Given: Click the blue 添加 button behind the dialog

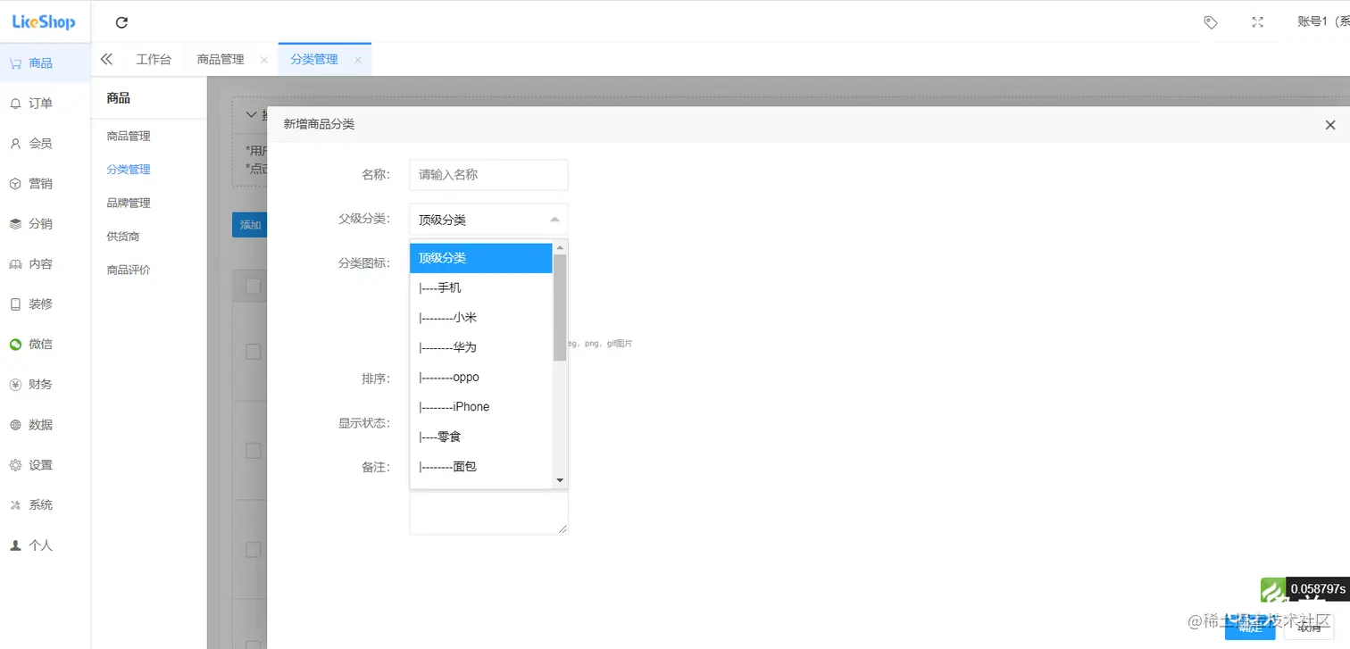Looking at the screenshot, I should (x=249, y=225).
